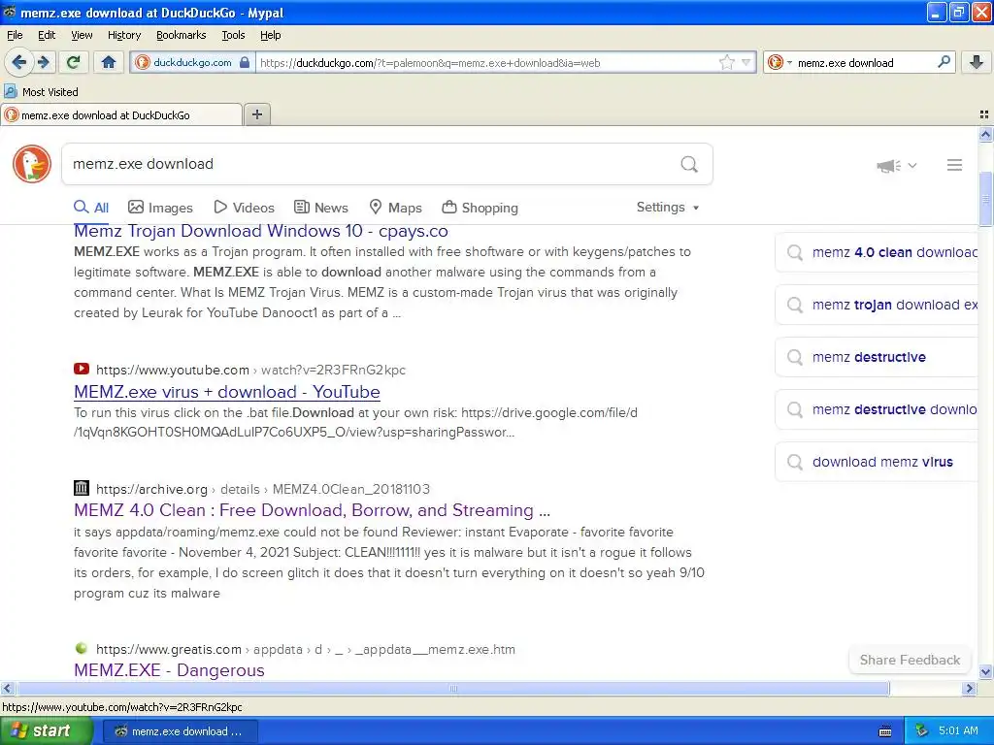Go forward with the Forward arrow

click(43, 62)
